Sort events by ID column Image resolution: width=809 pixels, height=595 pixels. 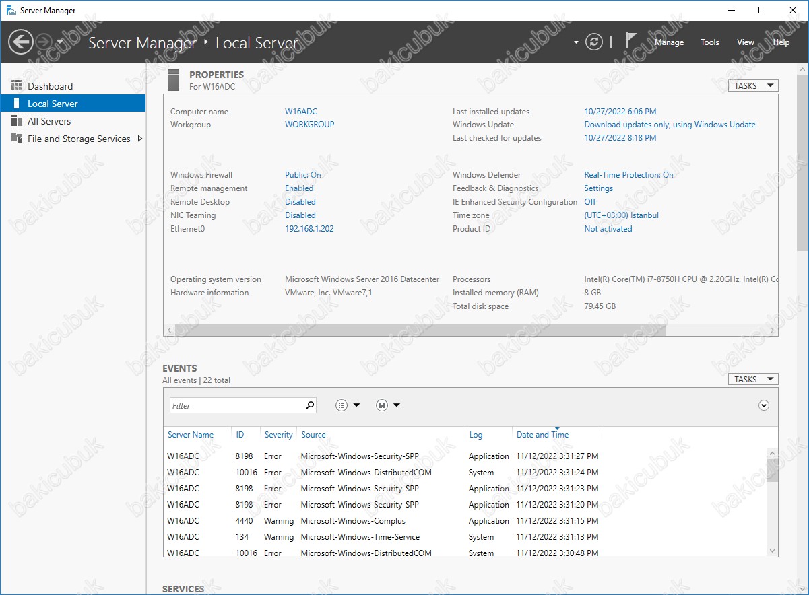(x=240, y=435)
